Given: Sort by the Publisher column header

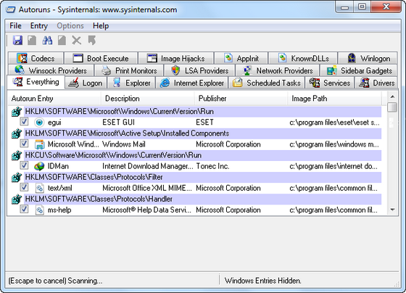Looking at the screenshot, I should point(241,99).
